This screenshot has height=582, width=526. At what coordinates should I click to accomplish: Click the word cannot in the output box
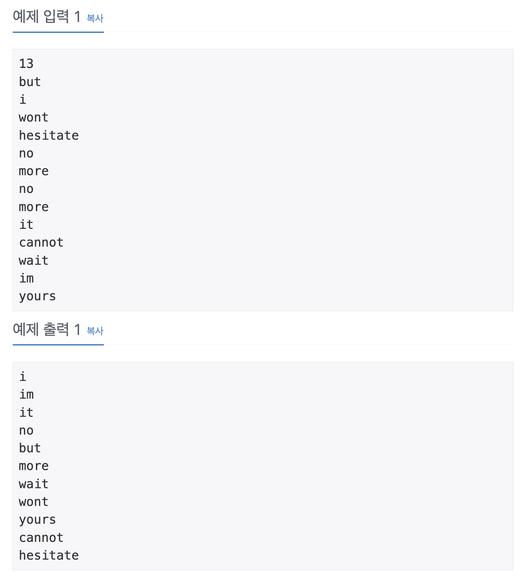click(41, 537)
